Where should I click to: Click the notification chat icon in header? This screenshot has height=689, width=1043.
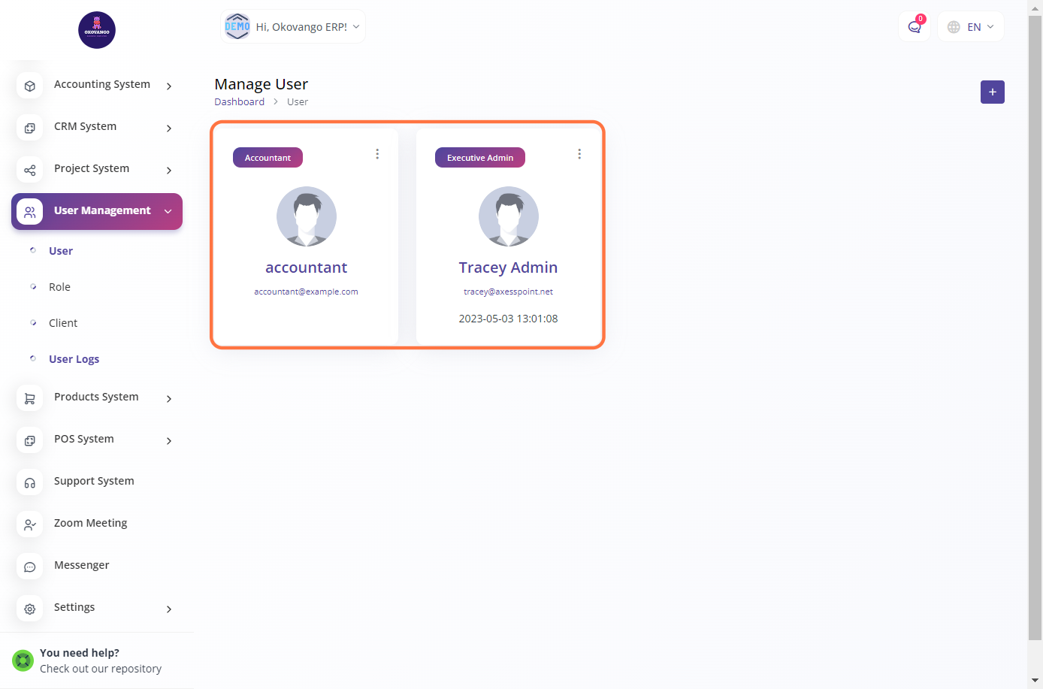tap(914, 27)
